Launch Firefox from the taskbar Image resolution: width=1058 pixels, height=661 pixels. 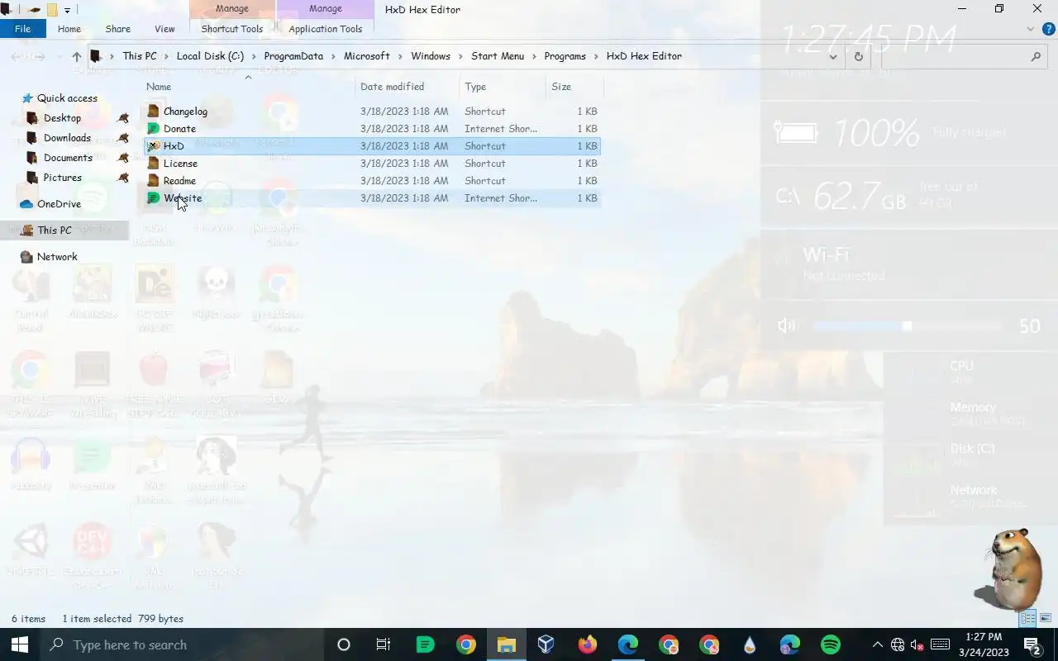point(588,645)
